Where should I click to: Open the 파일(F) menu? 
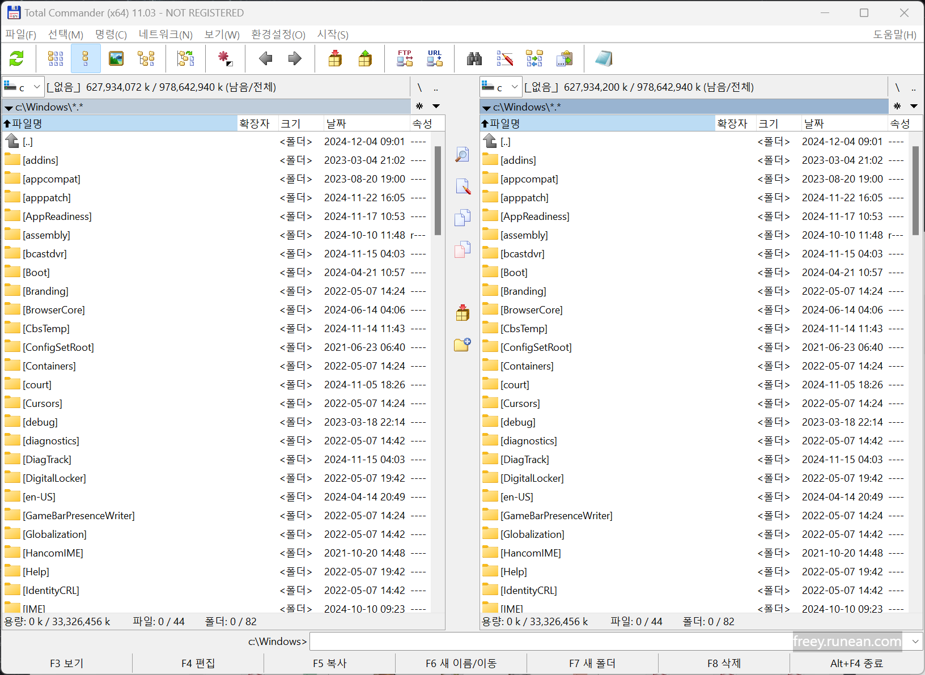21,35
